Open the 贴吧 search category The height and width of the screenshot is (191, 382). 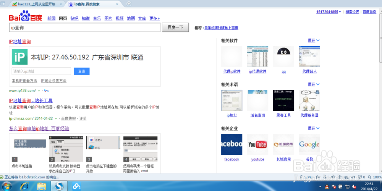click(74, 18)
